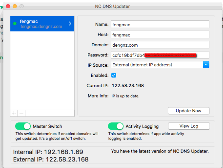Close the NC DNS Updater window
The image size is (223, 168).
coord(8,6)
